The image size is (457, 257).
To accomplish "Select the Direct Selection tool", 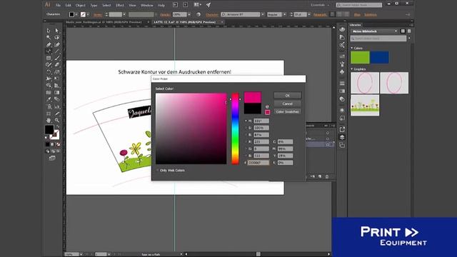I will pyautogui.click(x=57, y=31).
